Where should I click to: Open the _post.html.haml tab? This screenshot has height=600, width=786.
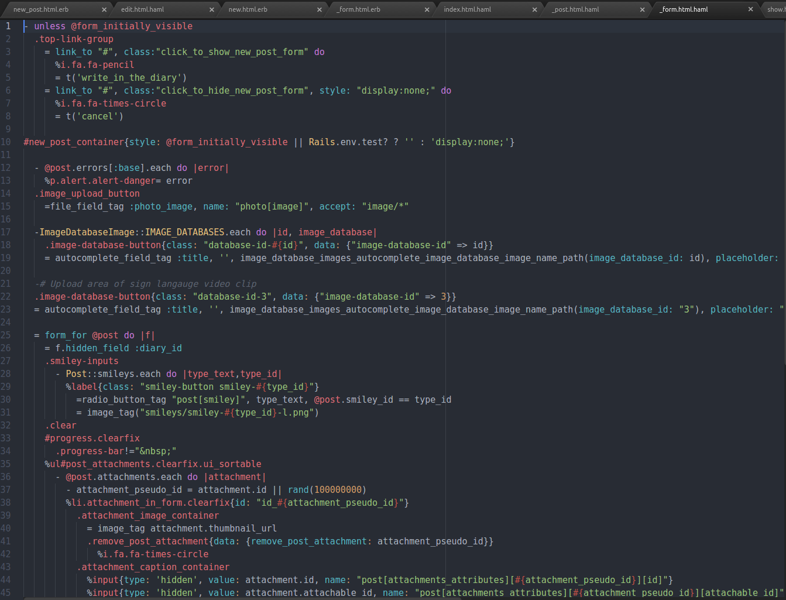[x=575, y=9]
